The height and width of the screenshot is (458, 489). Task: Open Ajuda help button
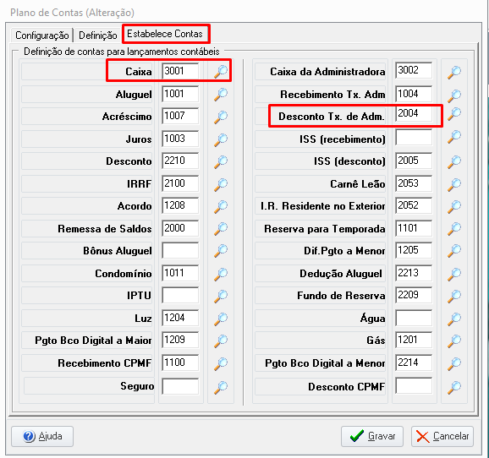pos(42,436)
